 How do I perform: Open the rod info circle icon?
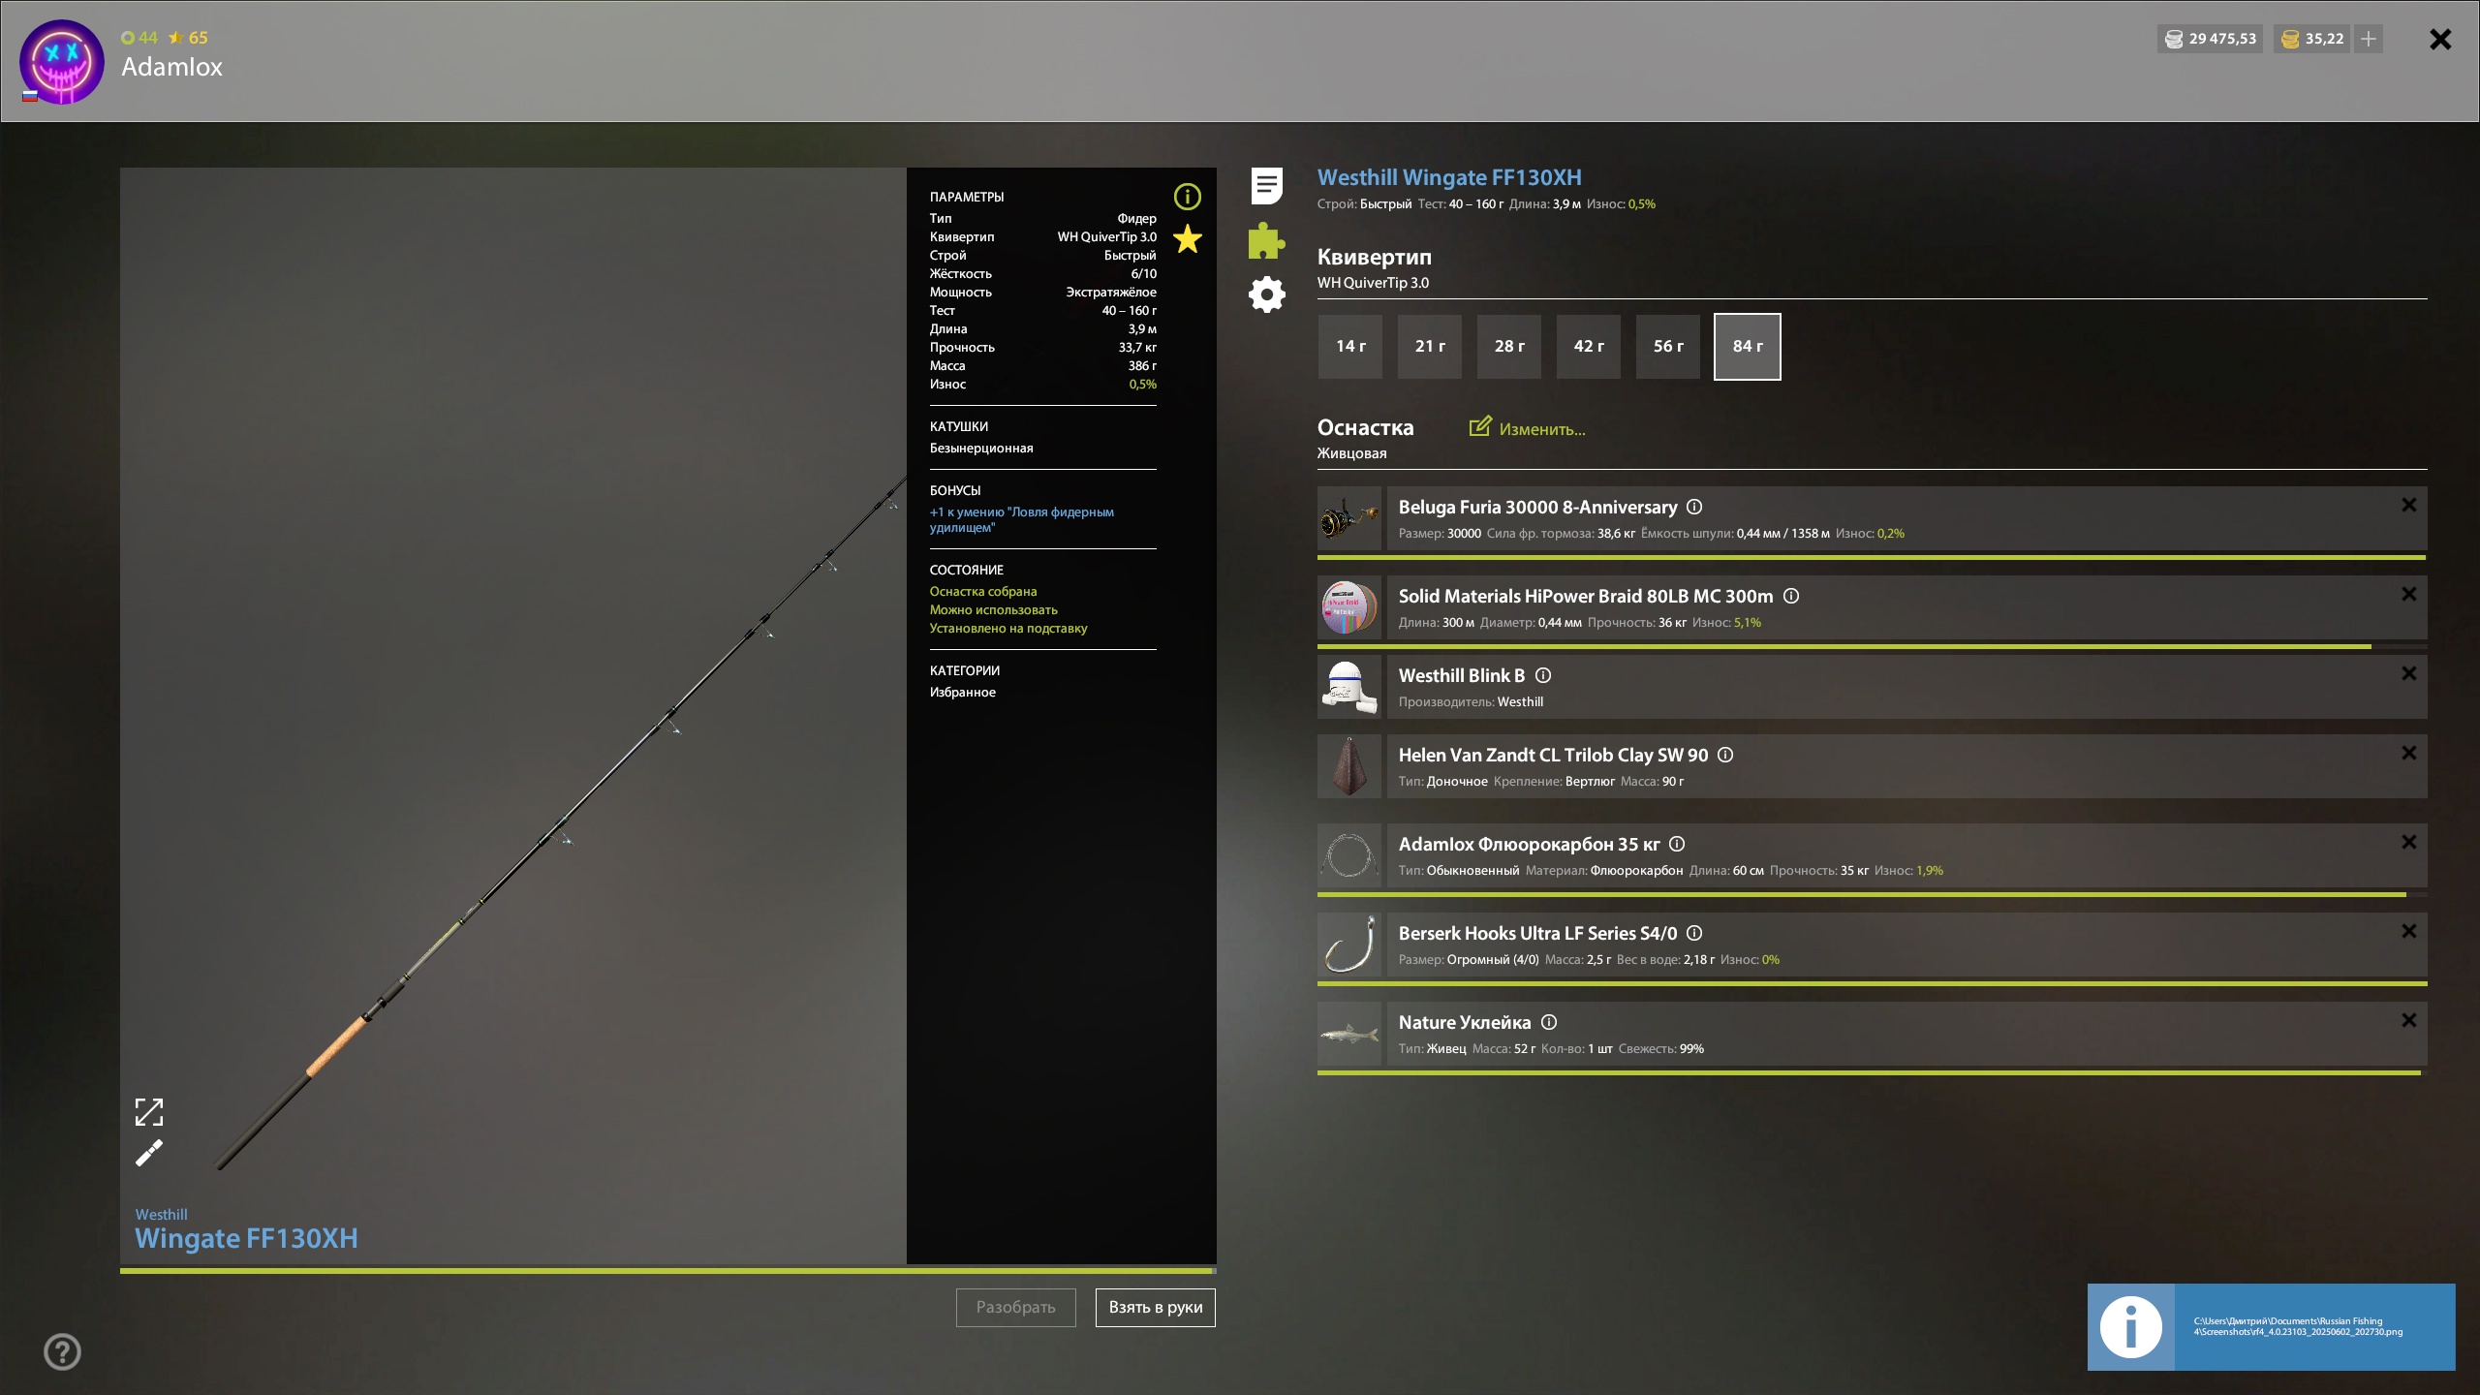pyautogui.click(x=1187, y=197)
